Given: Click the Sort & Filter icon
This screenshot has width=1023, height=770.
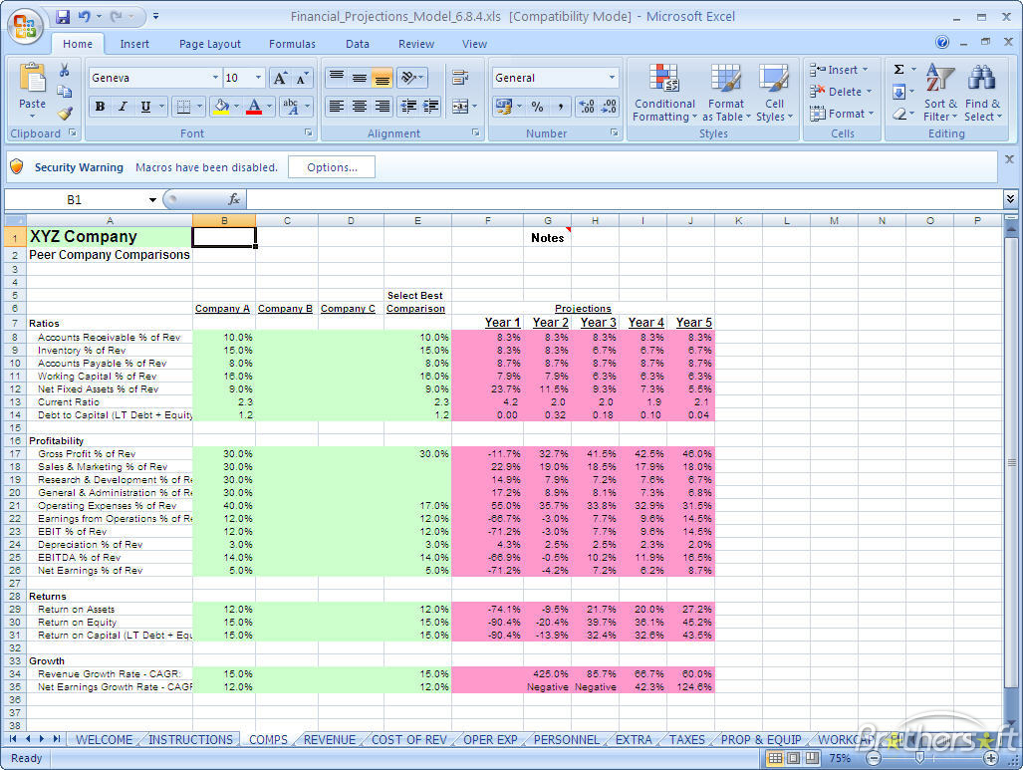Looking at the screenshot, I should tap(940, 93).
